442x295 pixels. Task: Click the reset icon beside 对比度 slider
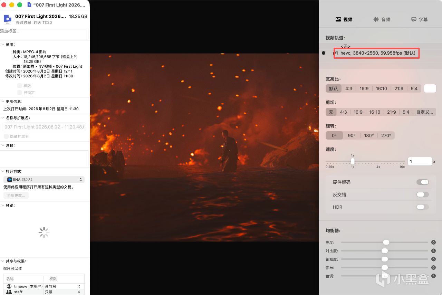[x=433, y=251]
